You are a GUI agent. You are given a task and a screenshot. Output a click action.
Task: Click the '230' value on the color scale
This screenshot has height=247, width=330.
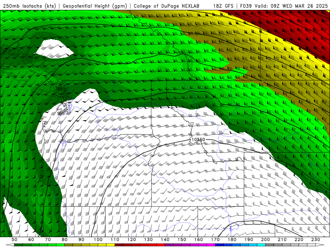tap(316, 240)
